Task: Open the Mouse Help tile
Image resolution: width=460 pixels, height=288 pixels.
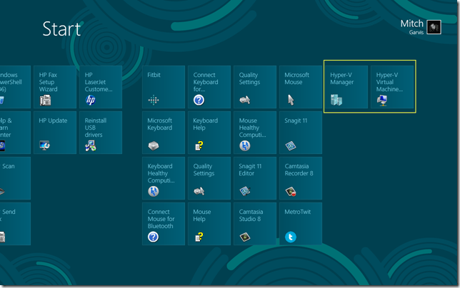Action: [x=209, y=224]
